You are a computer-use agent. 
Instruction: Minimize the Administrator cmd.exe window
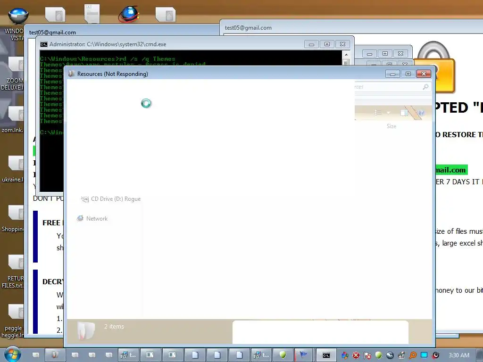(311, 44)
